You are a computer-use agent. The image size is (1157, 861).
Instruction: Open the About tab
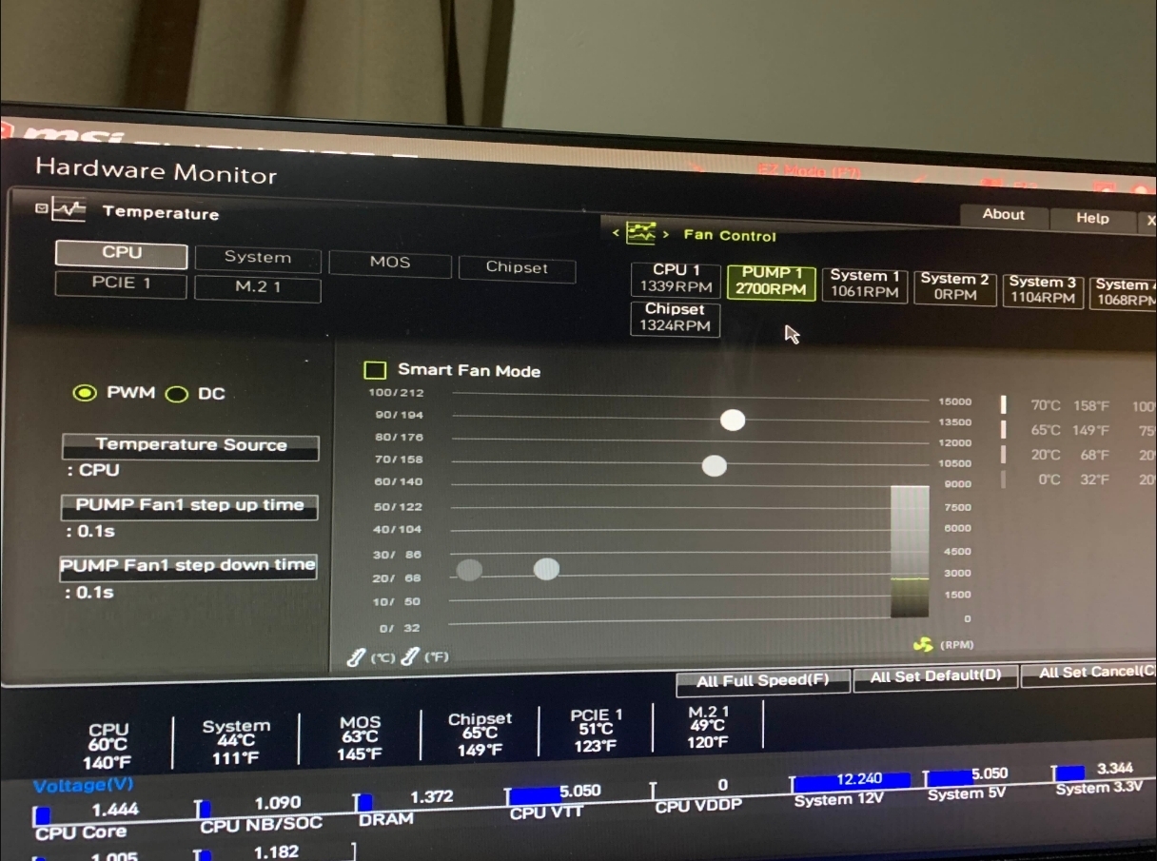[1004, 215]
